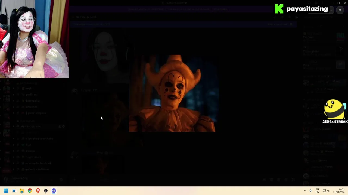
Task: Open File Explorer from the taskbar
Action: [x=22, y=191]
